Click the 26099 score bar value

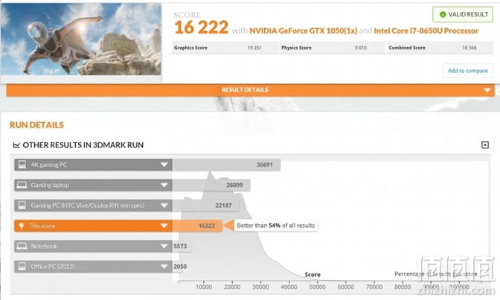pyautogui.click(x=234, y=185)
